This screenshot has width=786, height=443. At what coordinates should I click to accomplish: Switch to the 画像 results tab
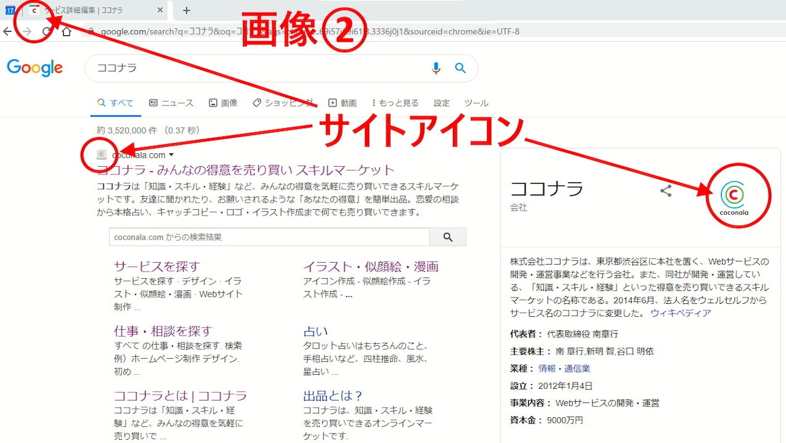tap(223, 103)
